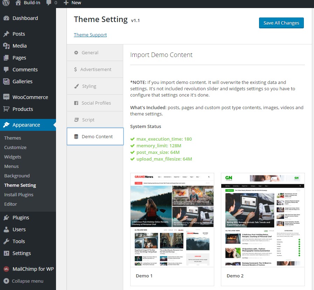This screenshot has height=290, width=314.
Task: Open the Script tab
Action: click(x=95, y=120)
